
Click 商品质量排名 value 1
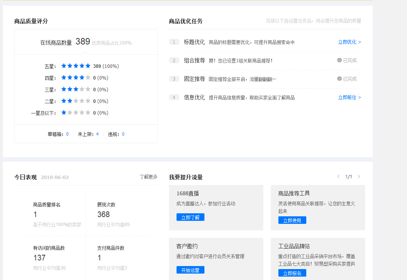[35, 214]
